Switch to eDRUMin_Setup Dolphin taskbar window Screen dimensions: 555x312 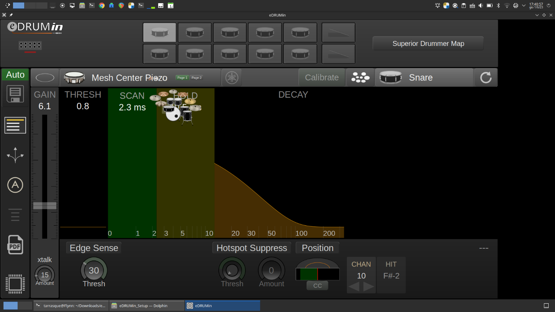tap(147, 306)
